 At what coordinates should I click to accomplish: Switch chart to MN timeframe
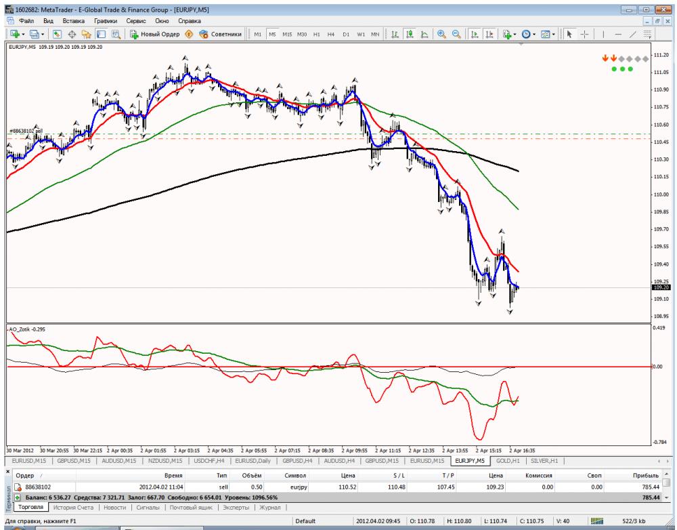click(375, 34)
